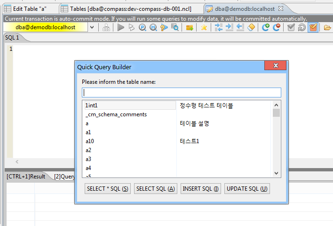The width and height of the screenshot is (333, 226).
Task: Click the table name input field
Action: [181, 92]
